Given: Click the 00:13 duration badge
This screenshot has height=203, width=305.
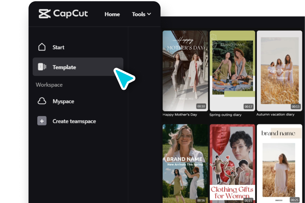Looking at the screenshot, I should pos(296,106).
